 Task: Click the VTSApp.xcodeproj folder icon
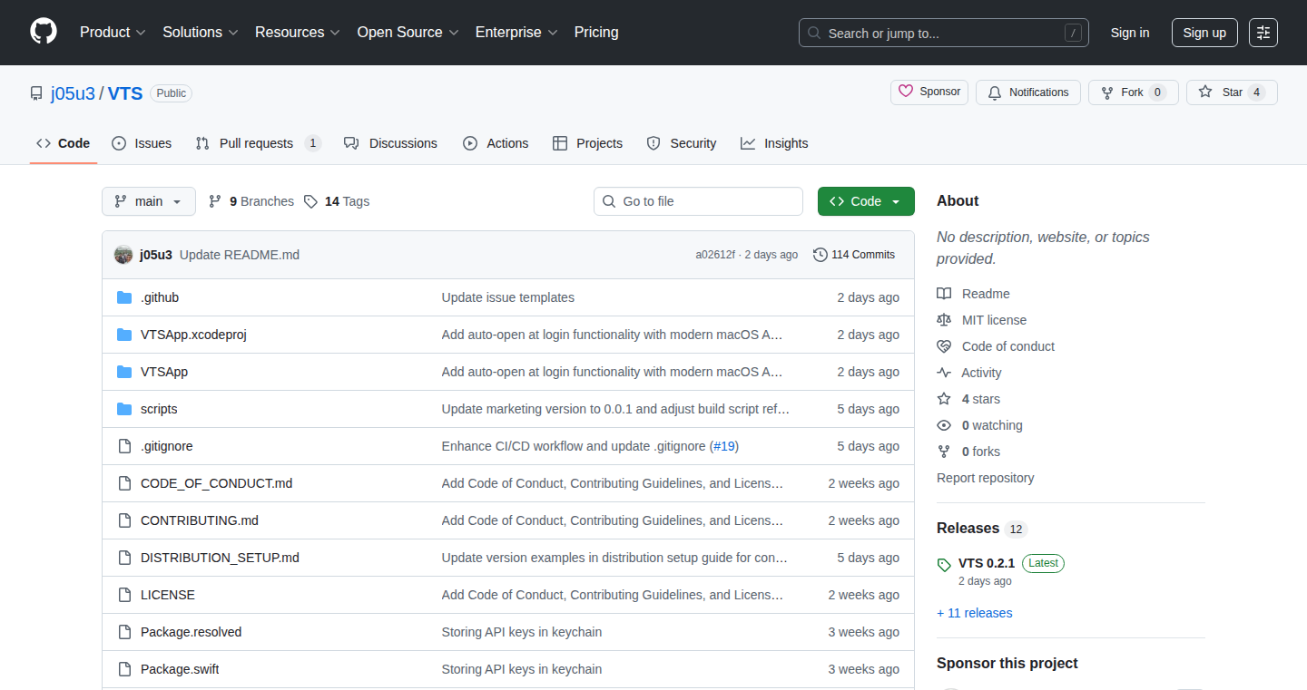coord(124,335)
